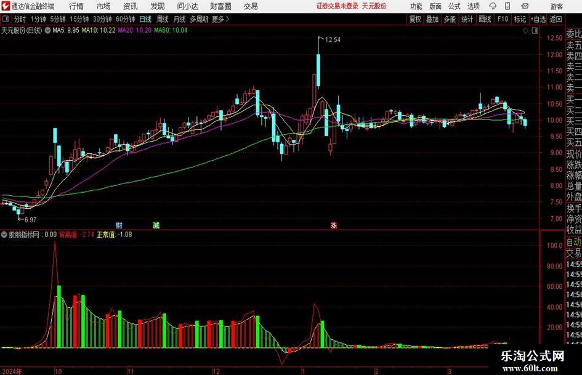Click the 标记 mark button
The width and height of the screenshot is (582, 375).
[x=520, y=19]
